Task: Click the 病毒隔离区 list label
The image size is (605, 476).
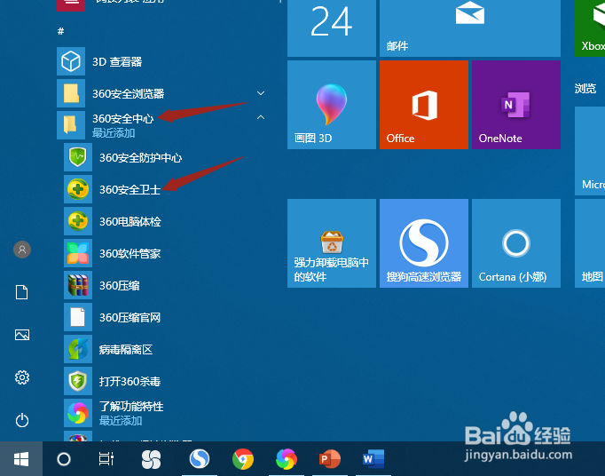Action: [x=126, y=350]
